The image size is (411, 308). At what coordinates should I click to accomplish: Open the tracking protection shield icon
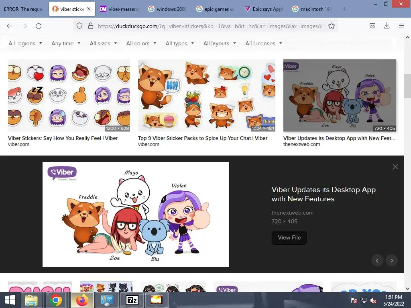79,26
